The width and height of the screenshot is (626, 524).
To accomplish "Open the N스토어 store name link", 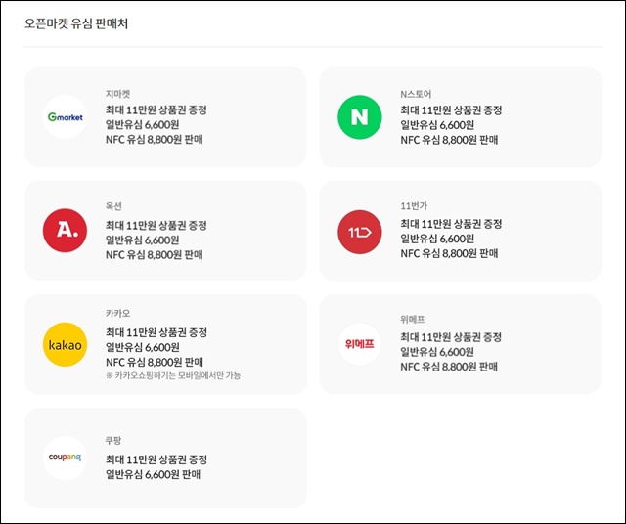I will (416, 94).
